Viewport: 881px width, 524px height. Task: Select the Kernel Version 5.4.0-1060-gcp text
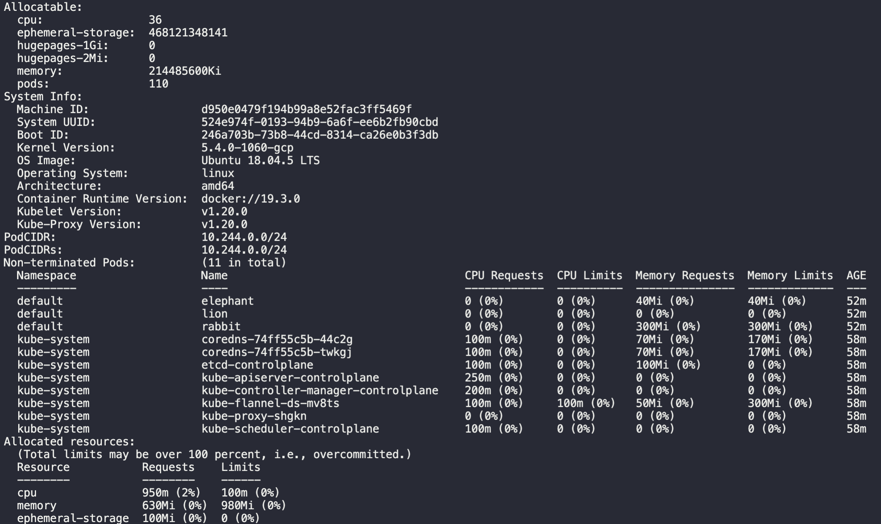tap(247, 148)
